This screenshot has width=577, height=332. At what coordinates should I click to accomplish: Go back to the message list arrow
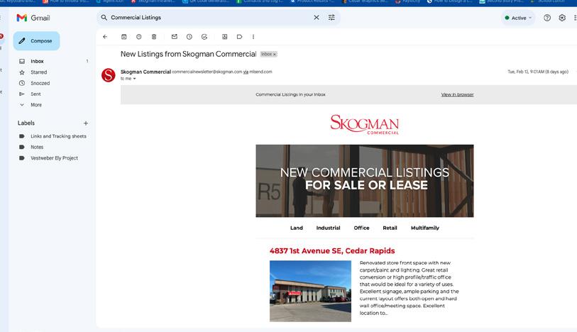105,37
